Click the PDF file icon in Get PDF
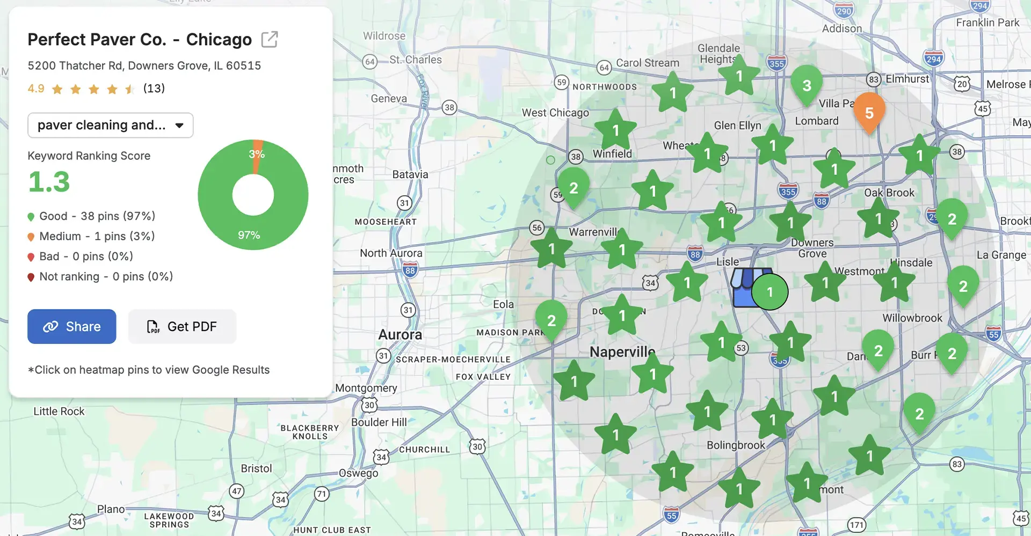The image size is (1031, 536). [153, 326]
